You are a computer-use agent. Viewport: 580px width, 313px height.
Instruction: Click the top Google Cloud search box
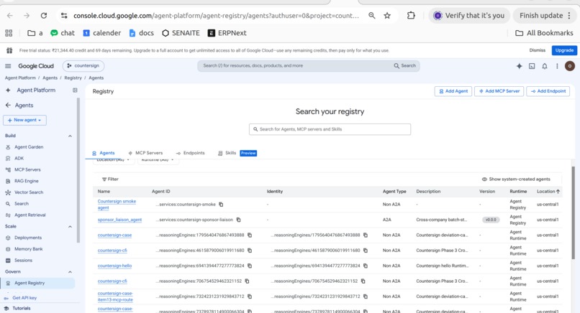[x=309, y=66]
